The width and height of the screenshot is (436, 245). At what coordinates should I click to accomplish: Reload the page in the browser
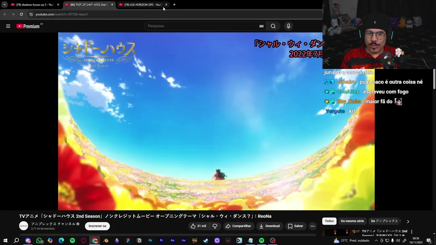(x=21, y=14)
